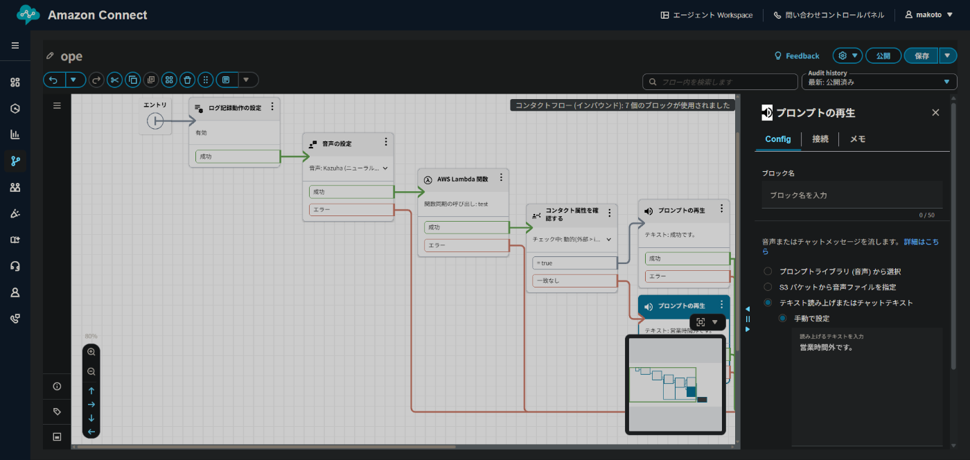This screenshot has width=970, height=460.
Task: Open 問い合わせコントロールパネル
Action: tap(829, 15)
